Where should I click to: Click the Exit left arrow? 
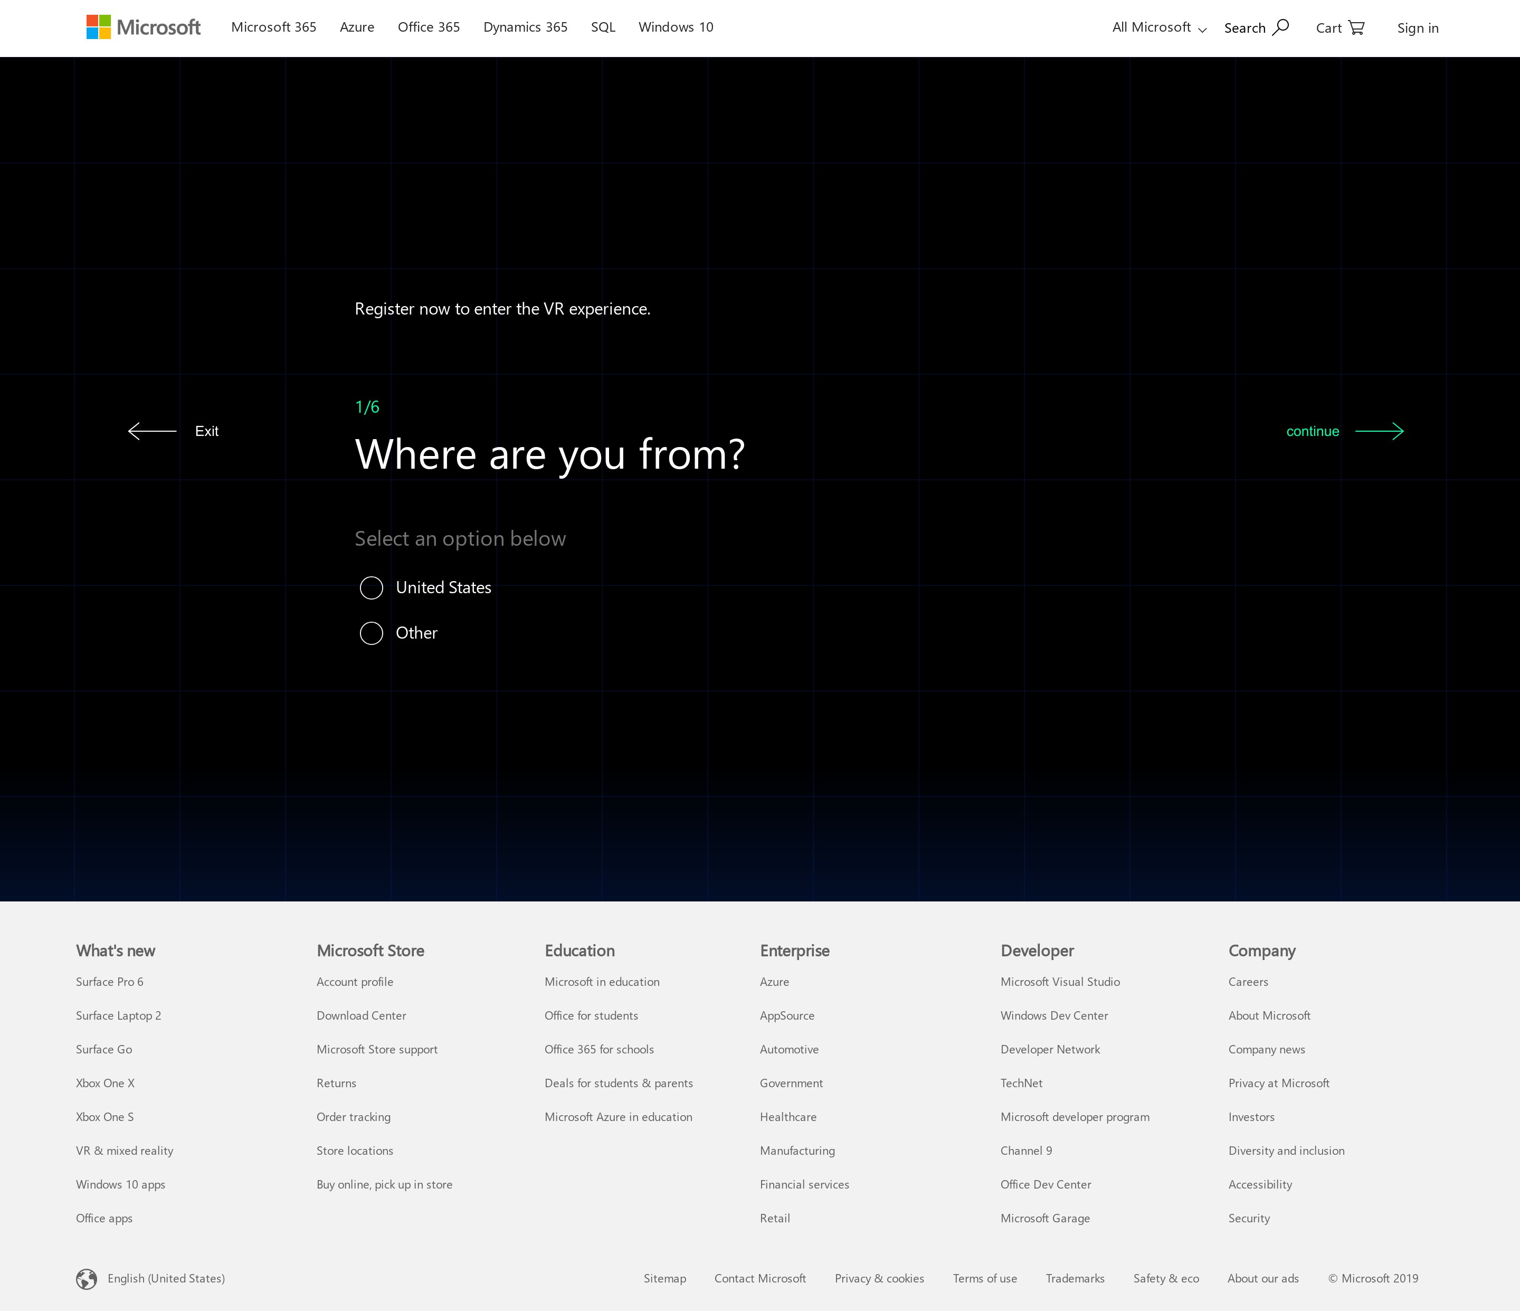152,431
